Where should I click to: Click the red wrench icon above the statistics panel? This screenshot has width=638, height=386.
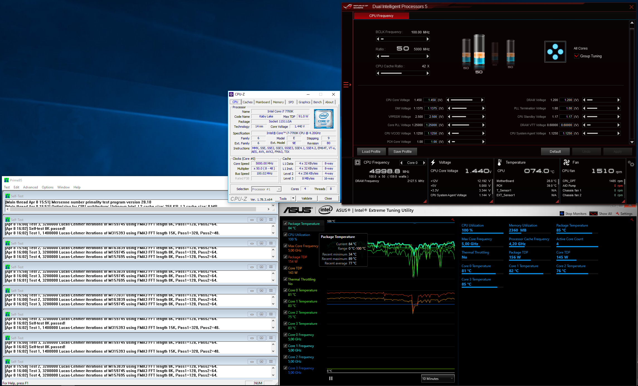(x=632, y=220)
